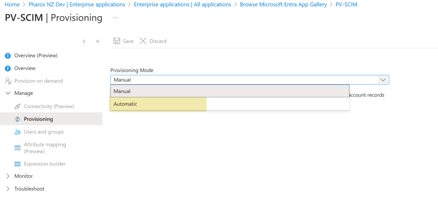Open Overview in the sidebar
Screen dimensions: 438x203
25,68
